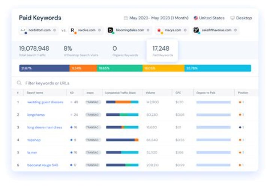Select the Paid Keywords metric card

click(162, 50)
